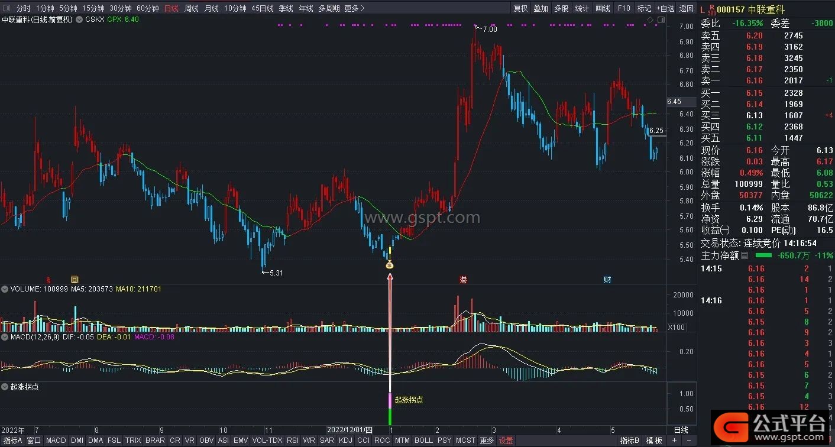Click the money bag signal icon
Image resolution: width=835 pixels, height=447 pixels.
389,264
